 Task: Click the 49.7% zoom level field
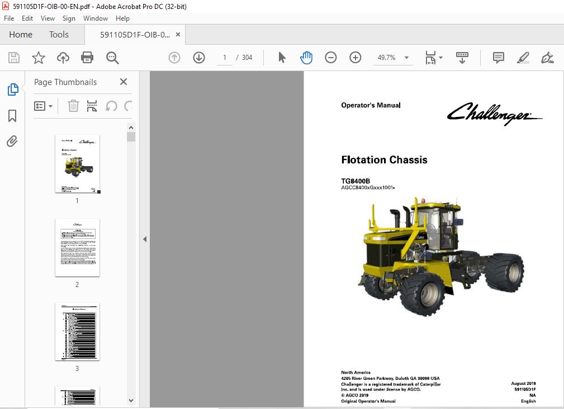point(387,58)
